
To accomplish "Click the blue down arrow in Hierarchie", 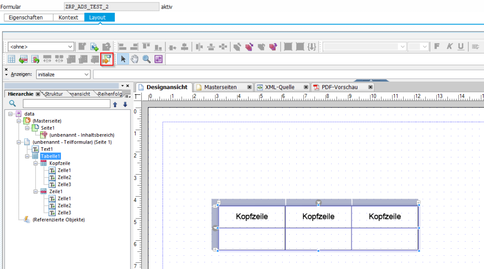I will (125, 104).
